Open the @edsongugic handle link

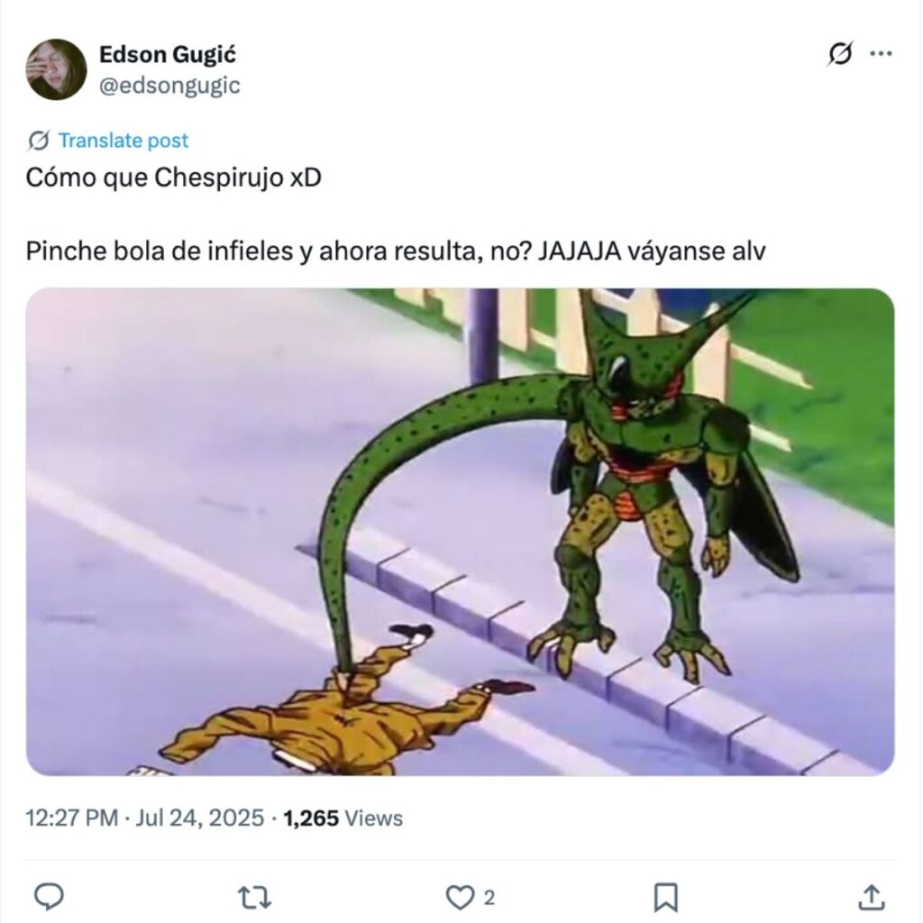point(169,86)
